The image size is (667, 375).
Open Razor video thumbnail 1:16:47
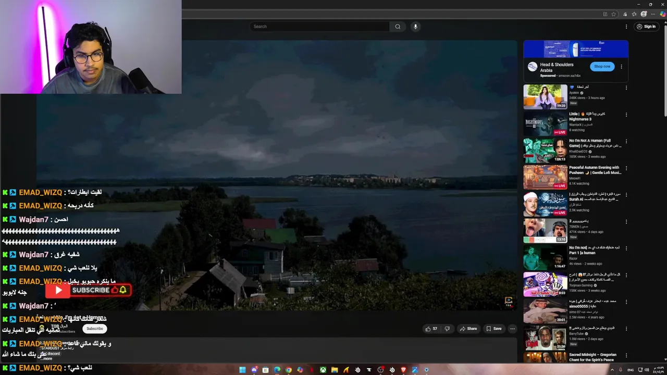545,257
